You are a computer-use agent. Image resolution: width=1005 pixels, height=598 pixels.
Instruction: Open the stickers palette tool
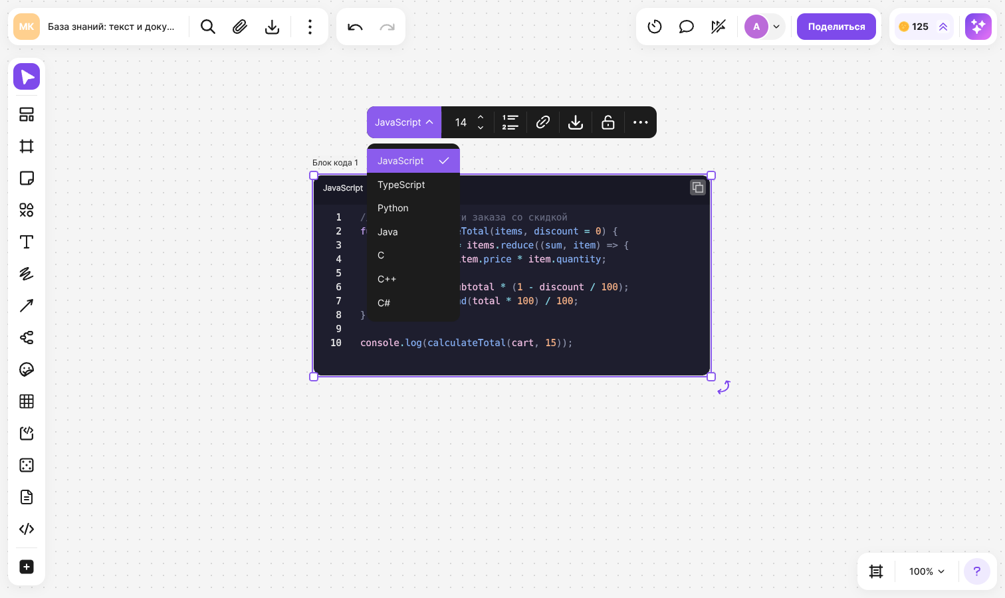27,369
